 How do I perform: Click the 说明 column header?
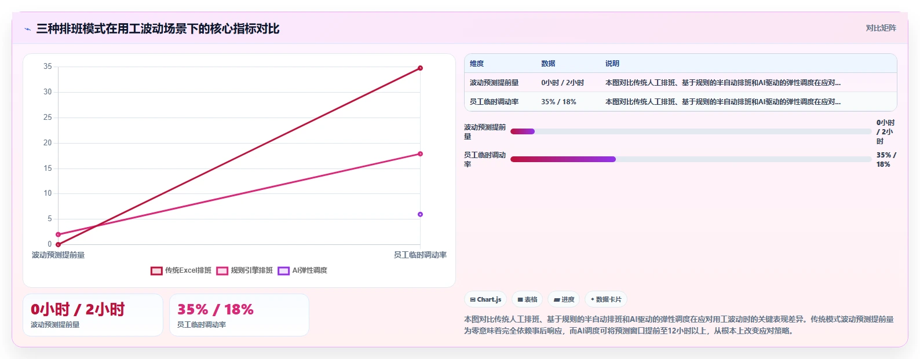[612, 64]
